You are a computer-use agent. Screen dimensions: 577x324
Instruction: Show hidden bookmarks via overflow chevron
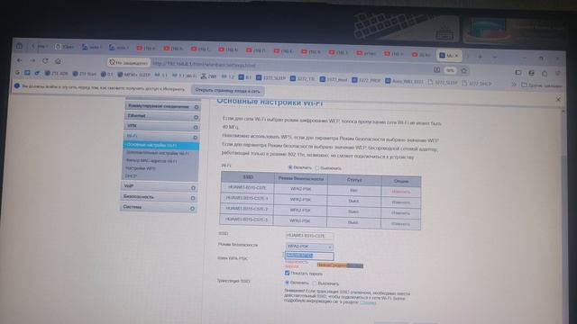click(x=514, y=85)
